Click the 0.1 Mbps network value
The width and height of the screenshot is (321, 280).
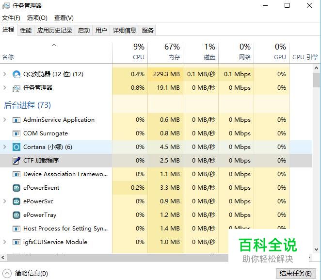coord(237,74)
